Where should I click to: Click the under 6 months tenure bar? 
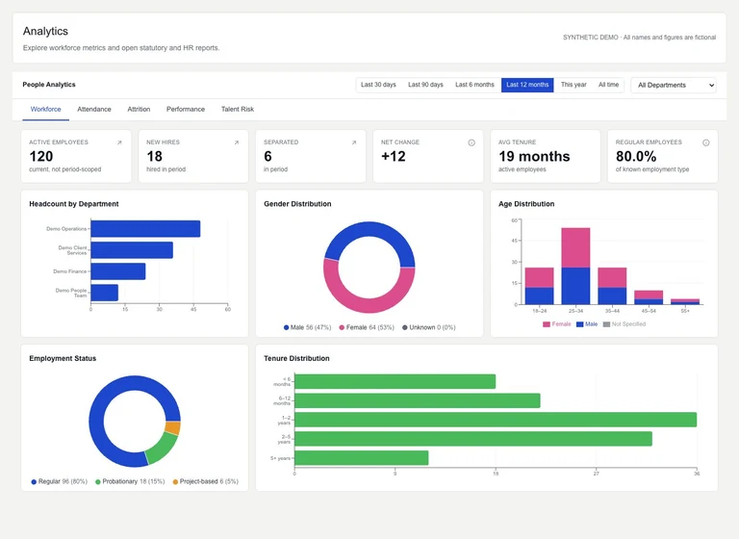(x=395, y=381)
